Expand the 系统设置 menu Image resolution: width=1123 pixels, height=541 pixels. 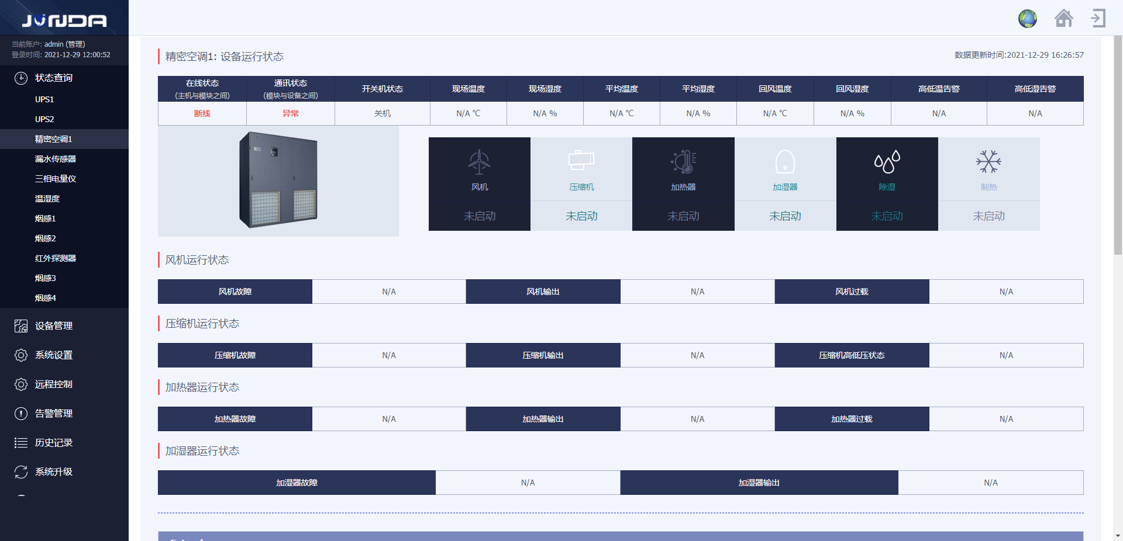54,355
